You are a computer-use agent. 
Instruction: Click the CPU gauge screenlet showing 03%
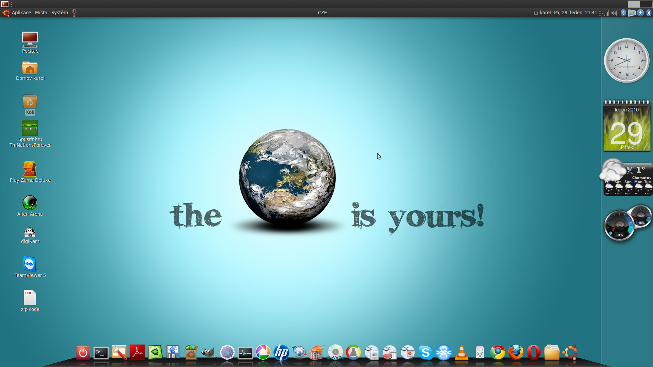[x=619, y=226]
